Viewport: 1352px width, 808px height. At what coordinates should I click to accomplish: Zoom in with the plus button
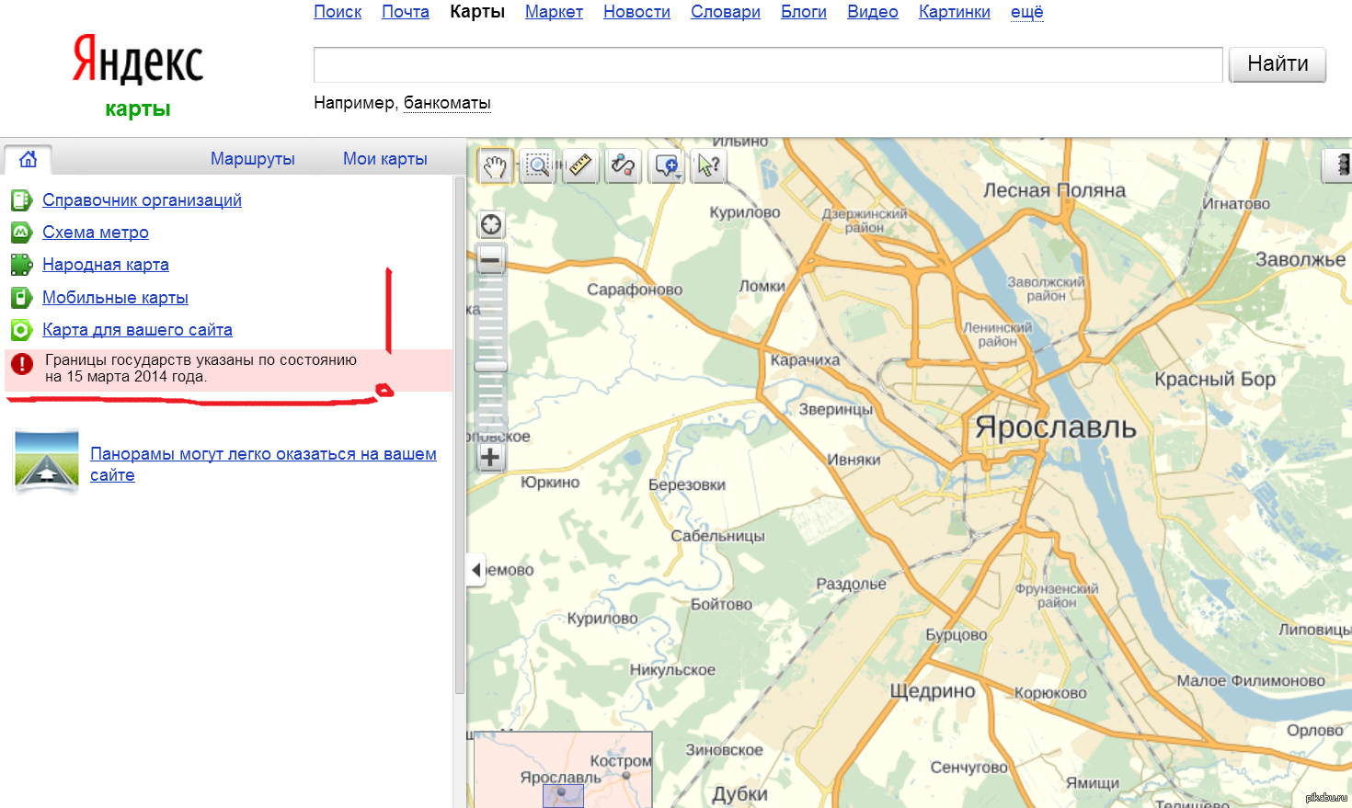491,457
